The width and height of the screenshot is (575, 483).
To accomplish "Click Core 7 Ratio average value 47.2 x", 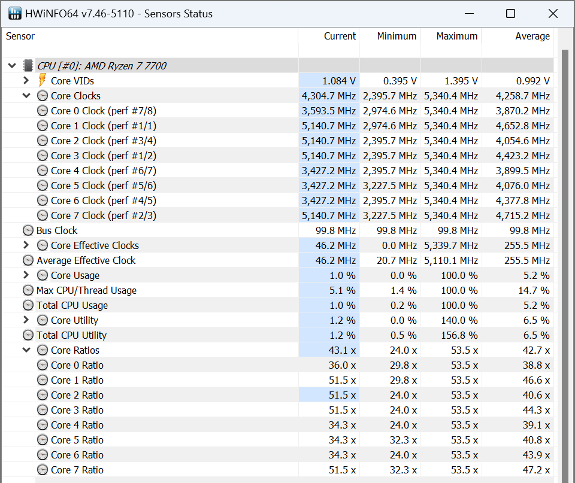I will [536, 470].
